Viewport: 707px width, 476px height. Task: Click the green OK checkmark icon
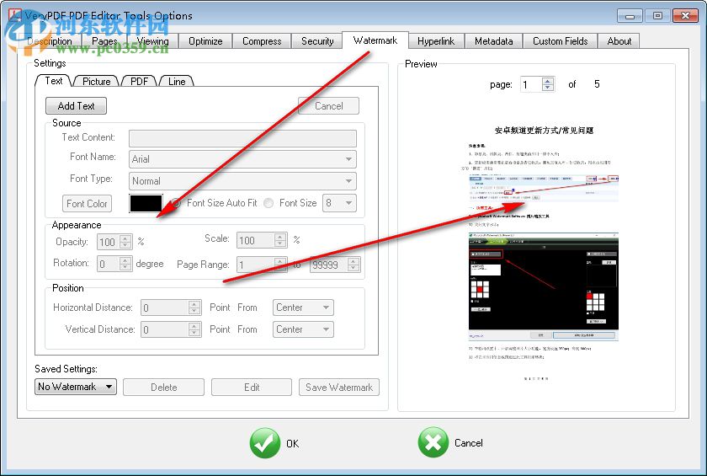click(x=264, y=442)
